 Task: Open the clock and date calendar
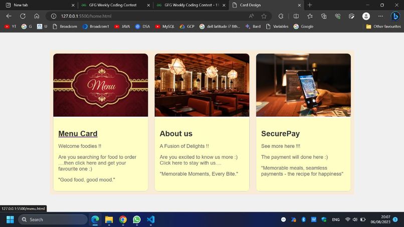click(x=380, y=219)
